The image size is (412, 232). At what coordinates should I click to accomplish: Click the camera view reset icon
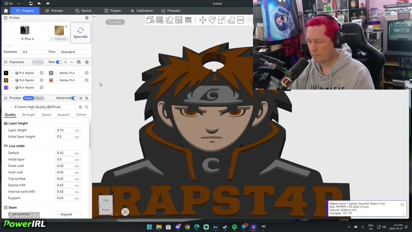coord(125,212)
